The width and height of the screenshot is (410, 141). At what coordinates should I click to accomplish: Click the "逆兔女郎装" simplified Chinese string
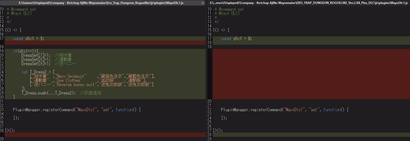[x=112, y=84]
